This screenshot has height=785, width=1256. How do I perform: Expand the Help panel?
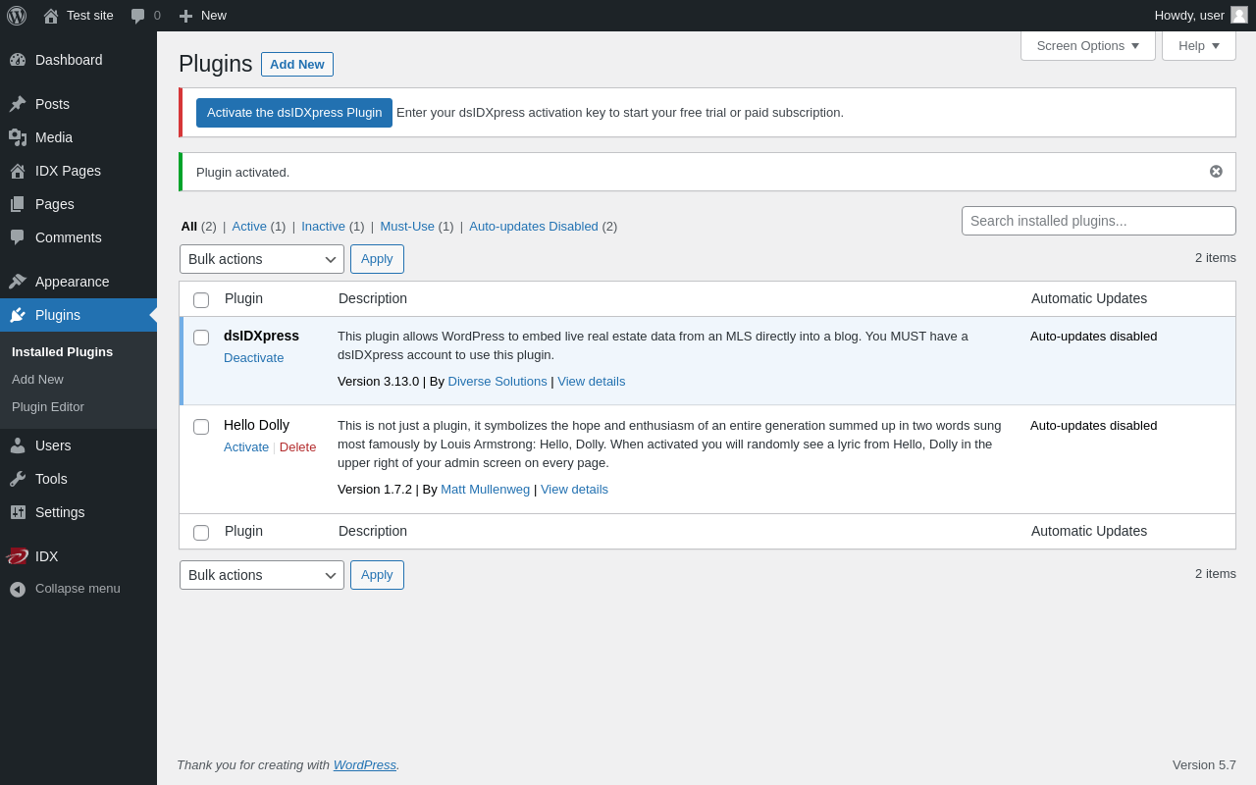pos(1199,45)
